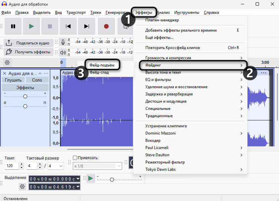
Task: Click the Pause button in transport toolbar
Action: pyautogui.click(x=13, y=26)
